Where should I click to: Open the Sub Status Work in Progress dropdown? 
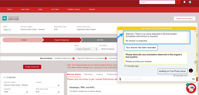pyautogui.click(x=108, y=49)
